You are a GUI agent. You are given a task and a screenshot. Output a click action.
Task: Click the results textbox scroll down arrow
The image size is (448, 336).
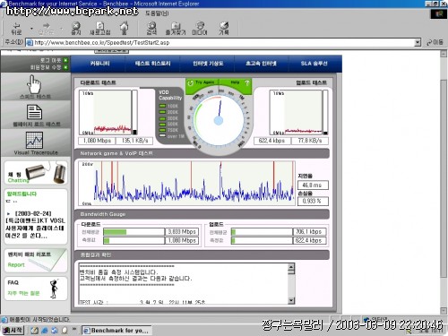(291, 300)
